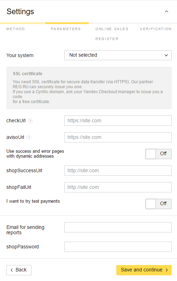Click Save and continue
177x281 pixels.
pyautogui.click(x=144, y=270)
